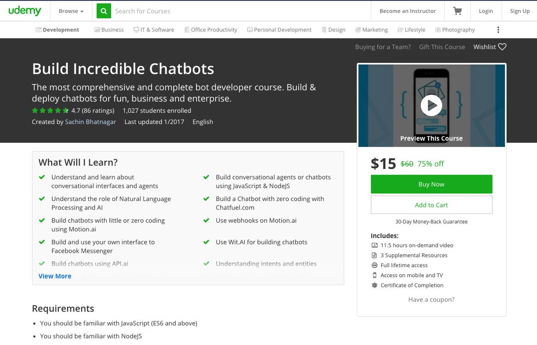The width and height of the screenshot is (537, 345).
Task: Click the English language text
Action: pos(203,122)
